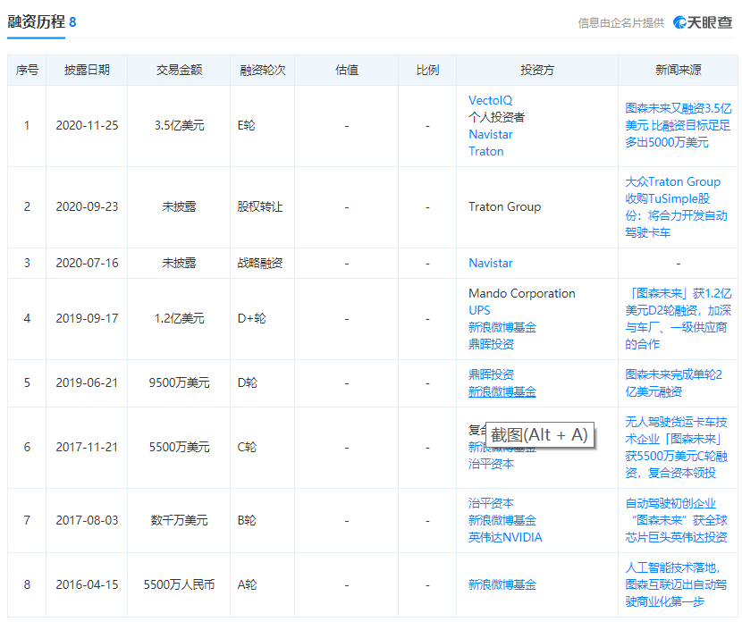The width and height of the screenshot is (742, 630).
Task: Select the date 2019-09-17
Action: coord(87,318)
